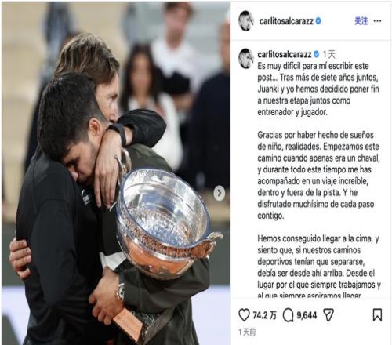Click the trophy embrace photo

(116, 173)
